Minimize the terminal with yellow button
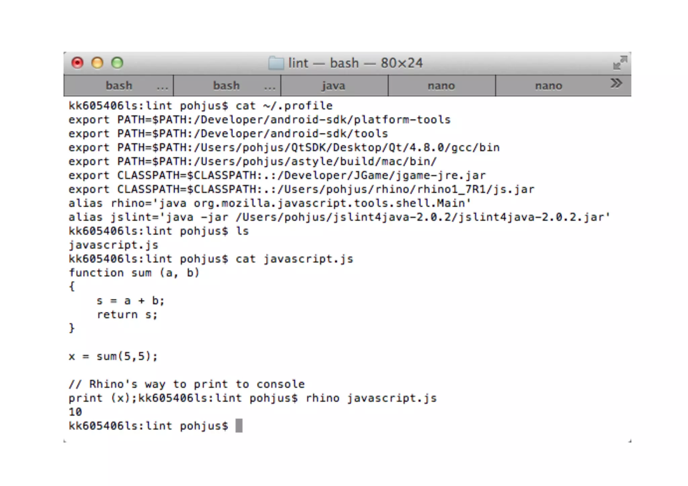The width and height of the screenshot is (688, 486). (x=97, y=63)
